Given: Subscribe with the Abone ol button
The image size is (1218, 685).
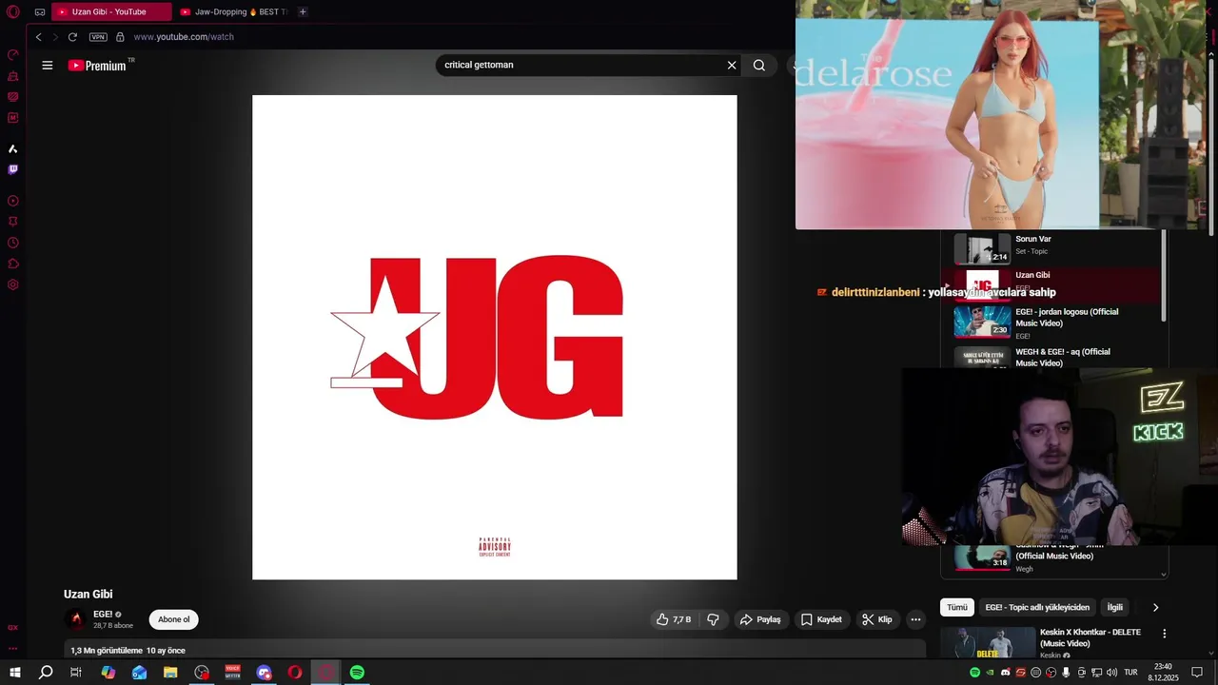Looking at the screenshot, I should [x=173, y=619].
